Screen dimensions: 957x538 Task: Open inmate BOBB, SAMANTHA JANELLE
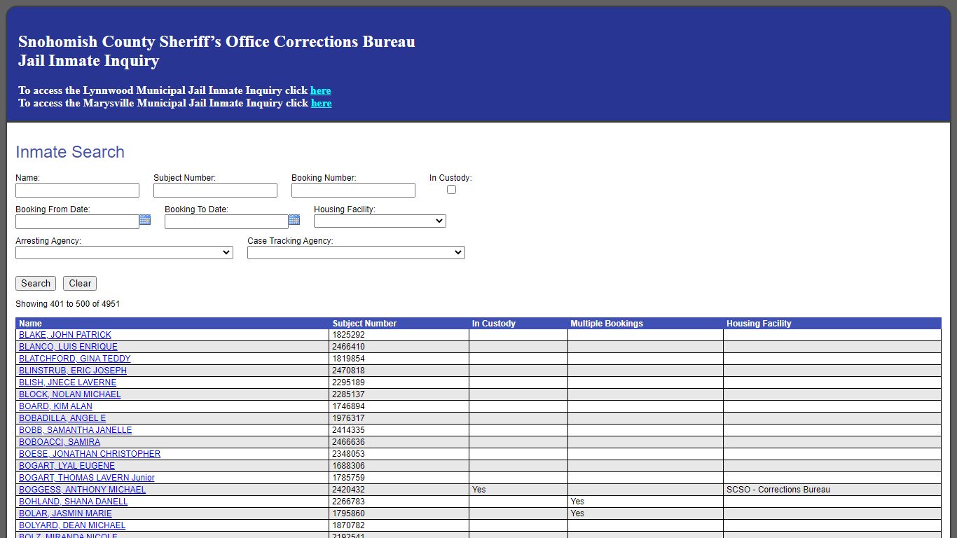pyautogui.click(x=76, y=430)
